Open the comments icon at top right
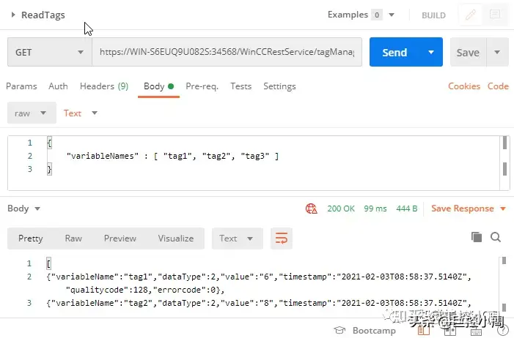 coord(495,15)
